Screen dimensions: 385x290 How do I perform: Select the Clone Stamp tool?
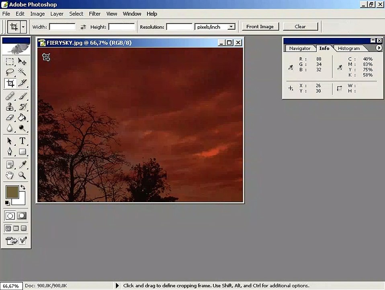(10, 107)
